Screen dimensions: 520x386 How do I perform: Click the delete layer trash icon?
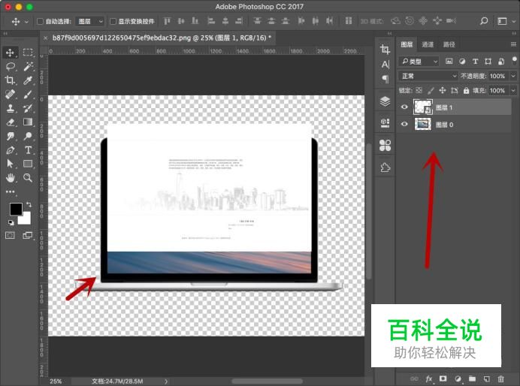(x=500, y=378)
